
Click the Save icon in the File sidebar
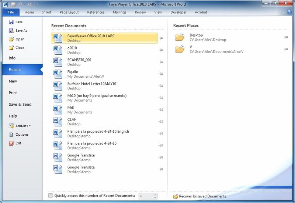tap(11, 22)
